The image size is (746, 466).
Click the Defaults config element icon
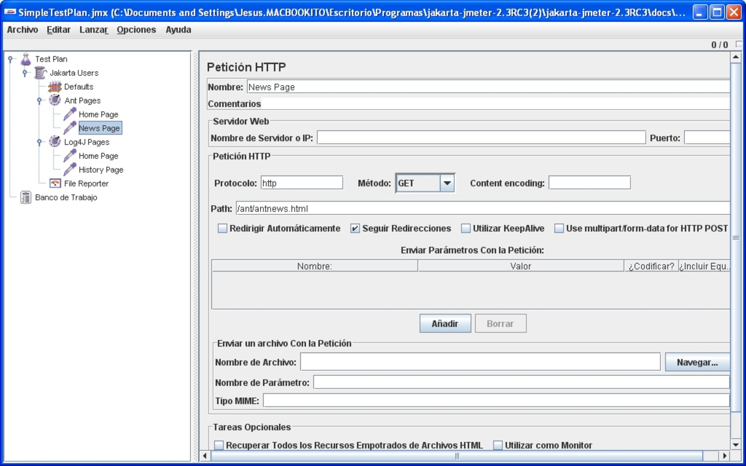(x=55, y=87)
